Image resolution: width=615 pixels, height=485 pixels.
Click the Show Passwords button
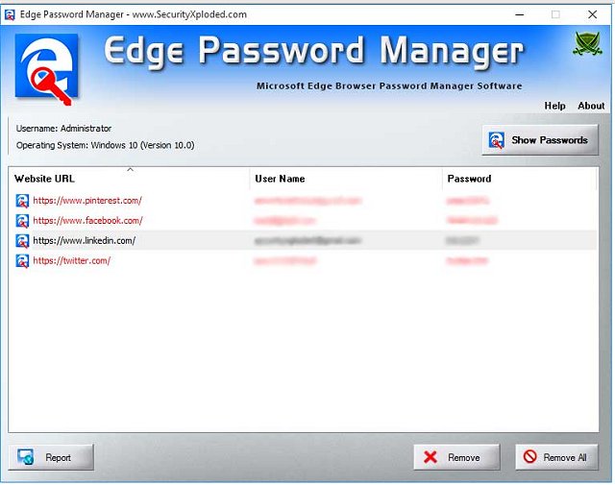(540, 140)
